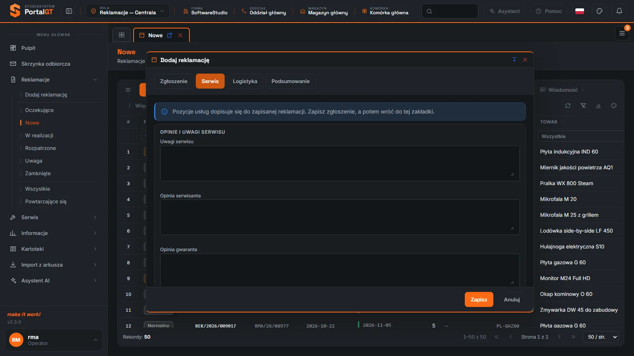Open the search field in top bar

click(450, 11)
